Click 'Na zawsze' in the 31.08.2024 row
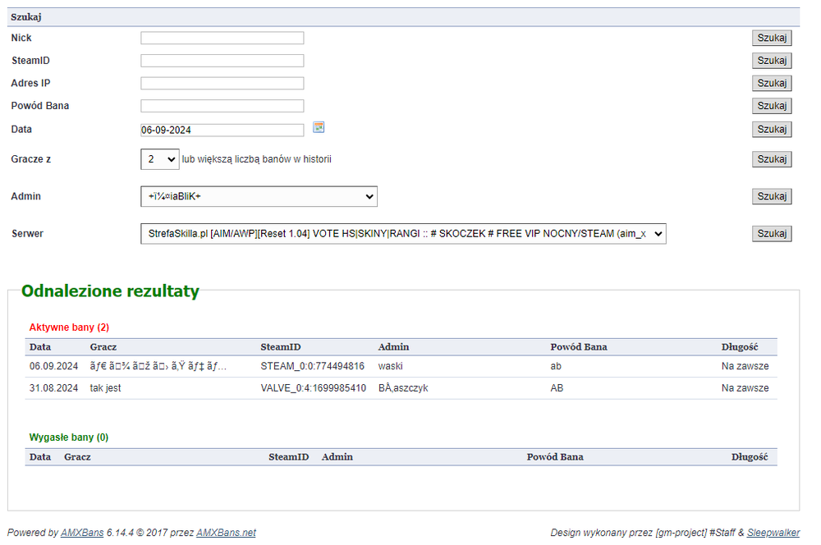Screen dimensions: 821x545 745,388
